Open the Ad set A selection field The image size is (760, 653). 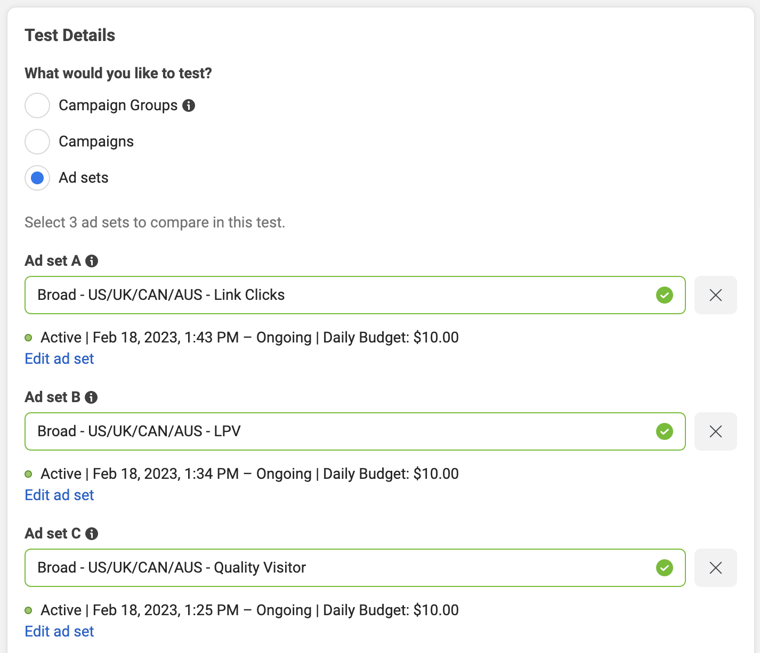(x=355, y=295)
